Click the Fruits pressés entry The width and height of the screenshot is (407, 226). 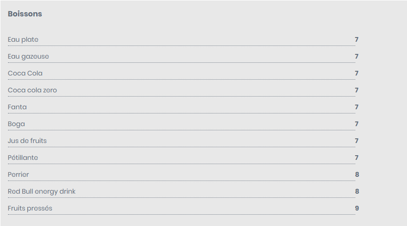tap(30, 208)
